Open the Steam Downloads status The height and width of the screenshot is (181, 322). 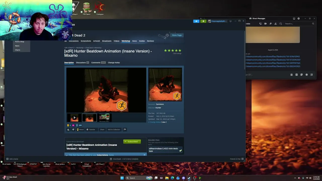click(124, 159)
